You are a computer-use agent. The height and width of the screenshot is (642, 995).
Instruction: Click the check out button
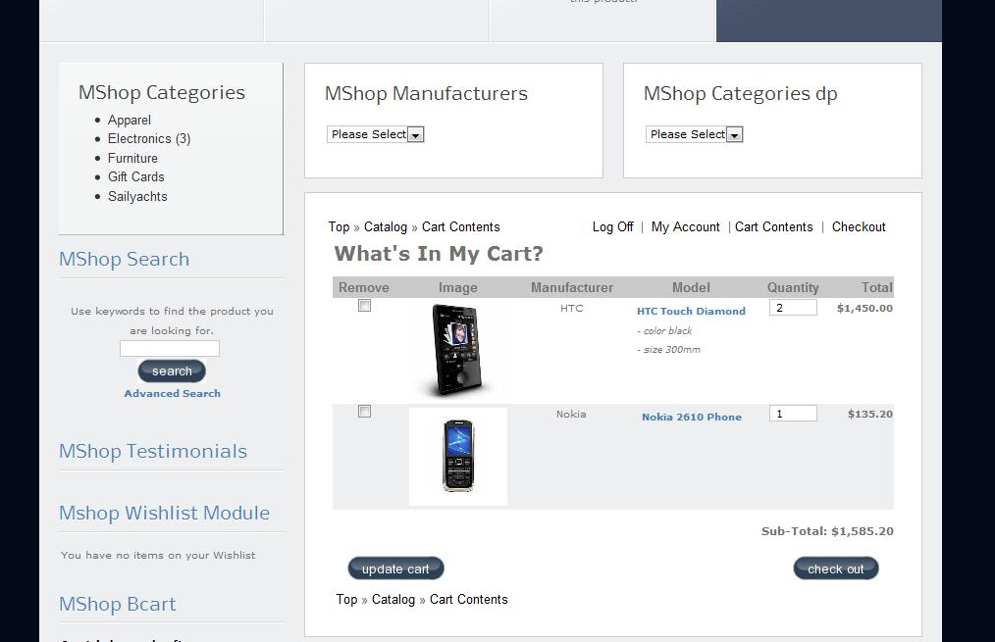(836, 568)
